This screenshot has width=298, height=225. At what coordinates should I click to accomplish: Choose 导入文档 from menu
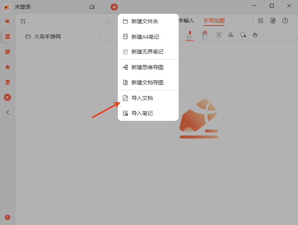click(148, 98)
